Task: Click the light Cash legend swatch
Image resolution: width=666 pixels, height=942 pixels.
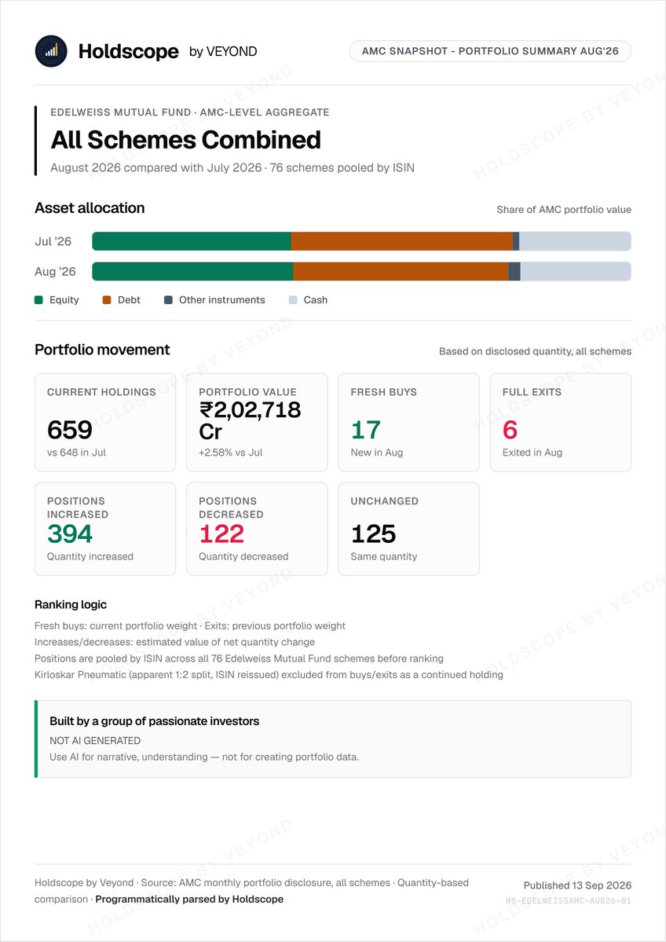Action: point(293,300)
